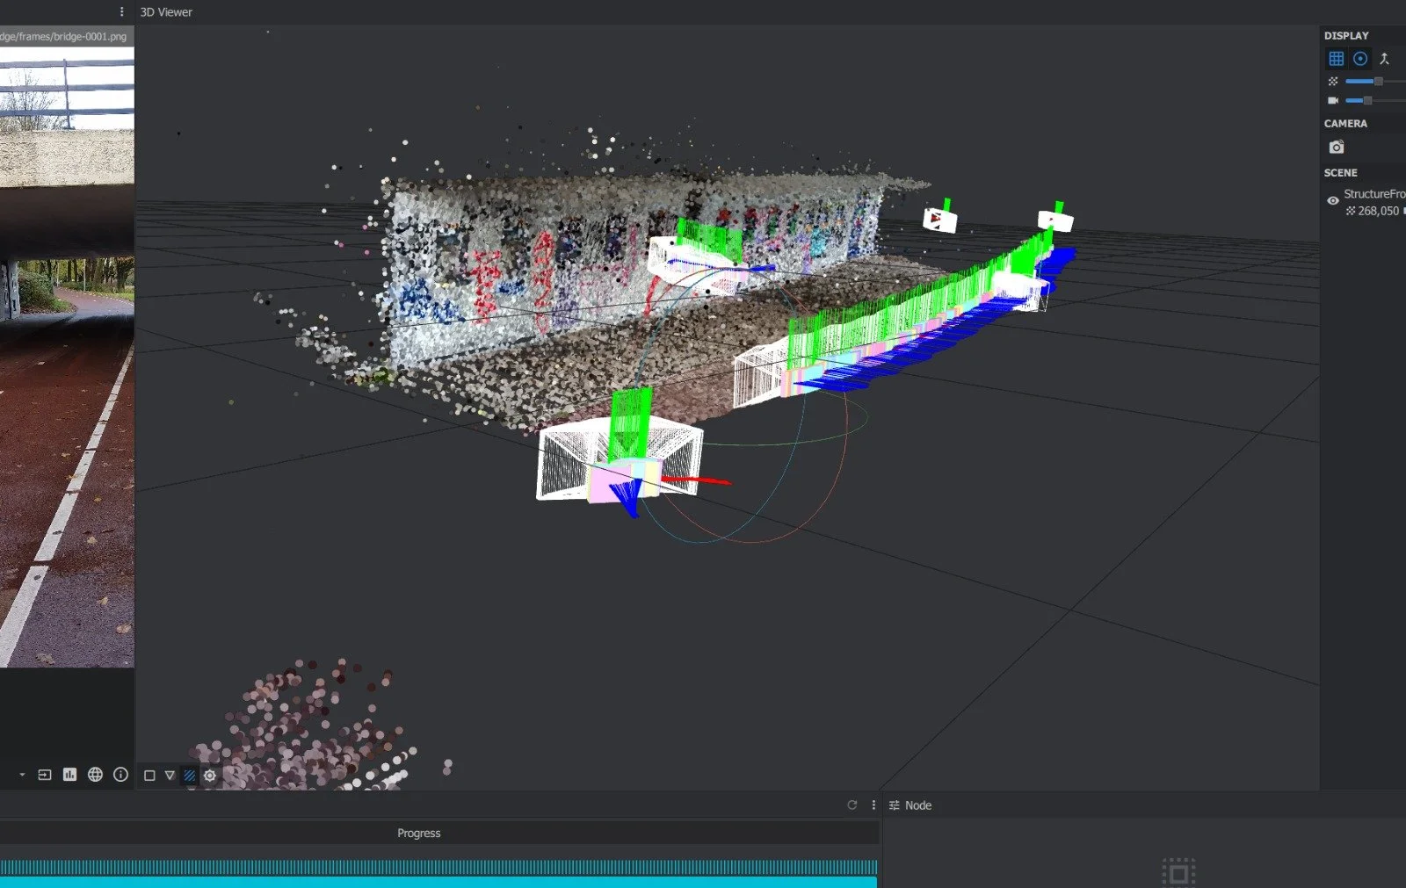Open the Node panel tab
The image size is (1406, 888).
tap(918, 805)
